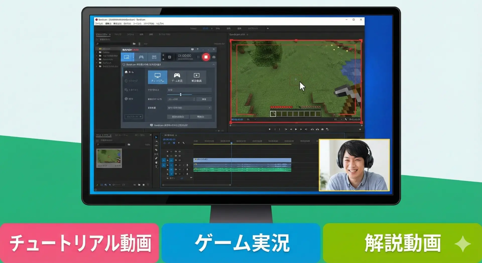Image resolution: width=482 pixels, height=263 pixels.
Task: Collapse the Bandicam notice bar with chevron
Action: tap(214, 65)
